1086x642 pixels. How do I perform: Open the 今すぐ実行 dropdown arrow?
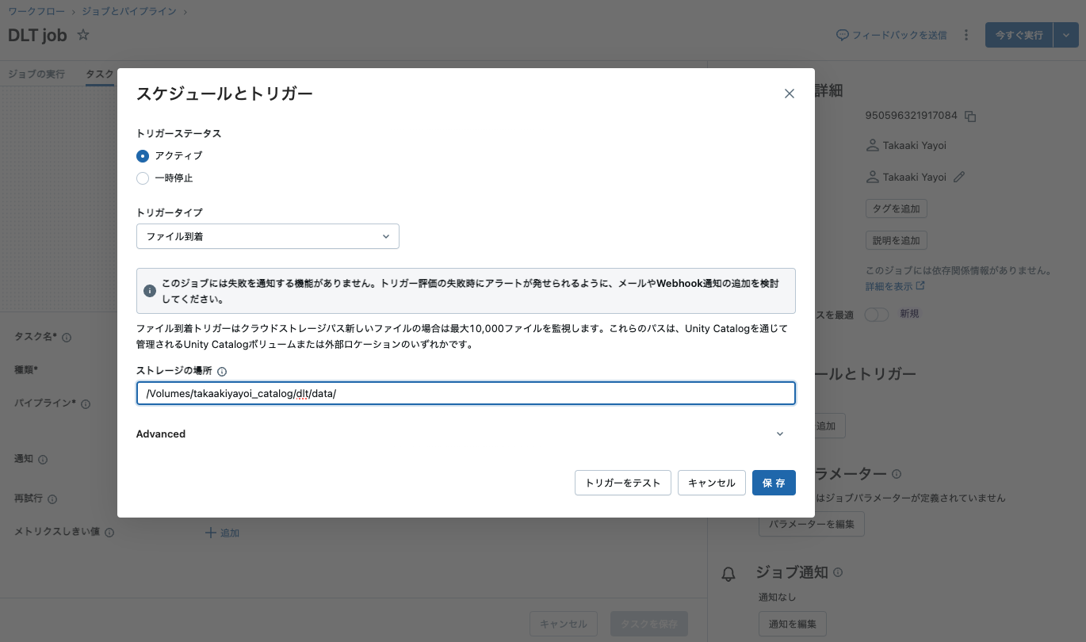[1066, 35]
